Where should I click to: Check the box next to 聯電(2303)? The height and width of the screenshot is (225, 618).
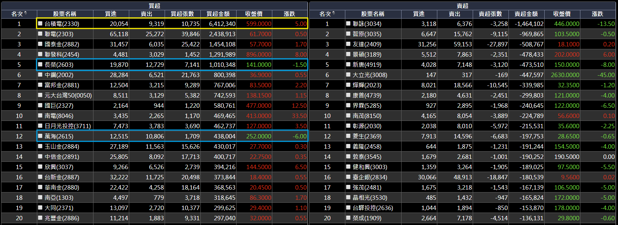coord(41,34)
